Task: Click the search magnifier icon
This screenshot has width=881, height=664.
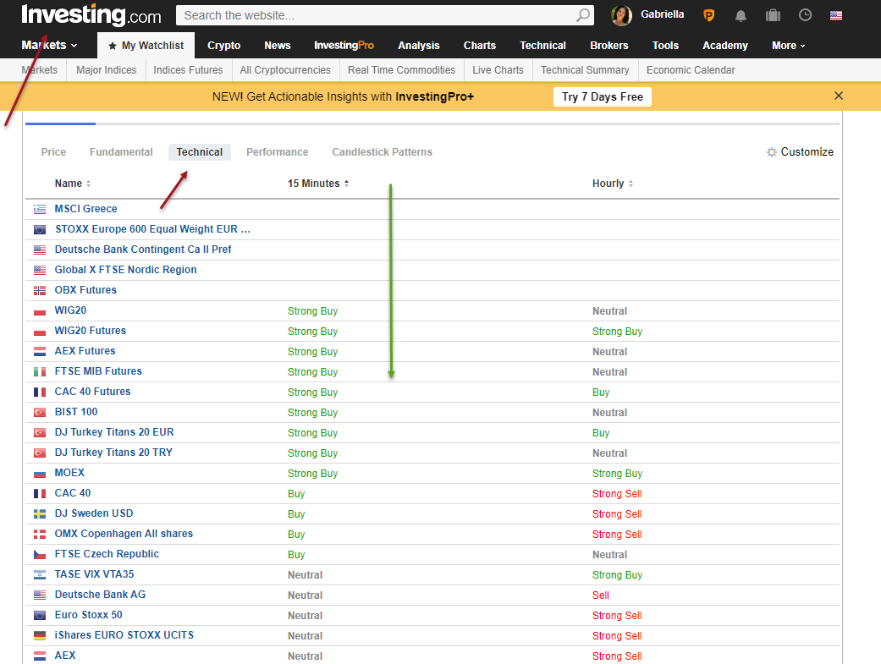Action: pos(582,15)
